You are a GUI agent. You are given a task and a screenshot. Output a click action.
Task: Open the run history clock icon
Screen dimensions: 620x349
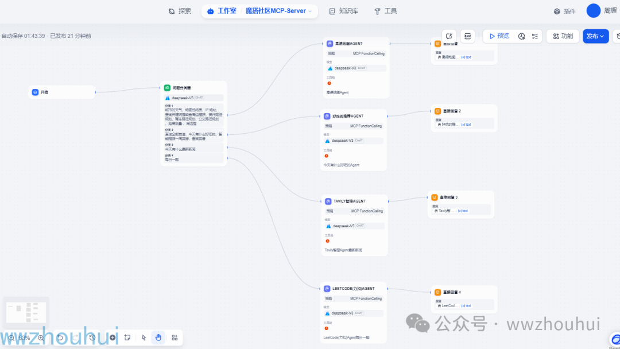click(521, 36)
